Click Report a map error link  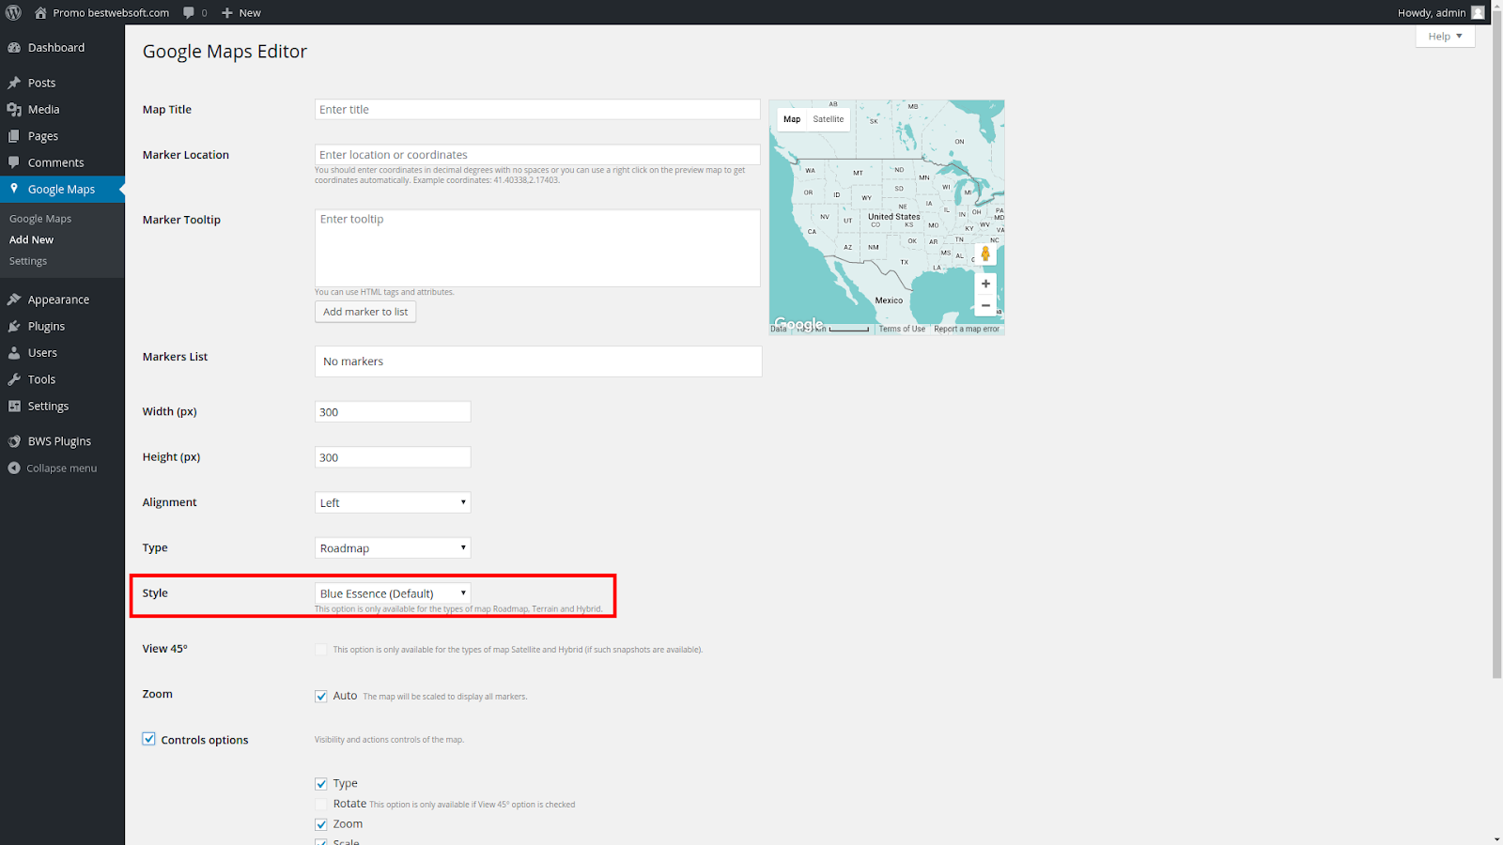(x=967, y=329)
